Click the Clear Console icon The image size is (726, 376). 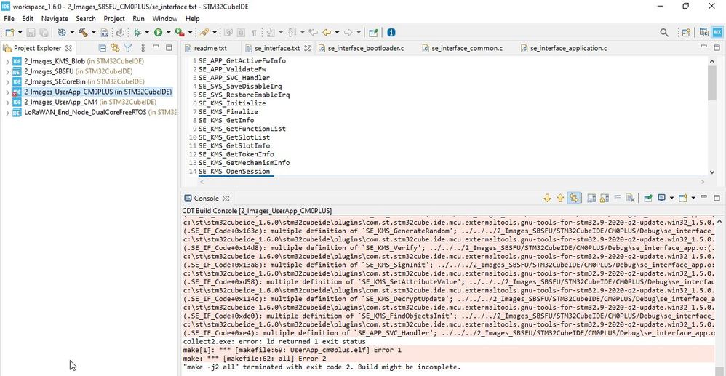[x=630, y=199]
